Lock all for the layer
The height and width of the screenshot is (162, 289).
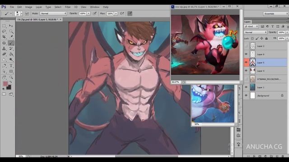coord(266,38)
